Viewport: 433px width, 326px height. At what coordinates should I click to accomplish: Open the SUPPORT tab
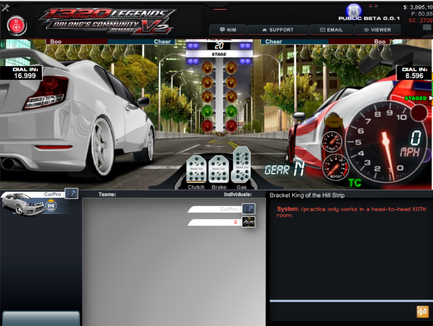click(x=278, y=30)
